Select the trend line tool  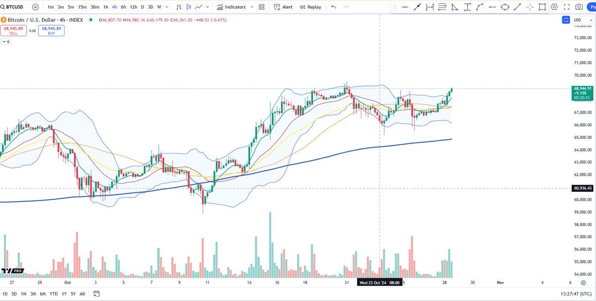click(517, 7)
